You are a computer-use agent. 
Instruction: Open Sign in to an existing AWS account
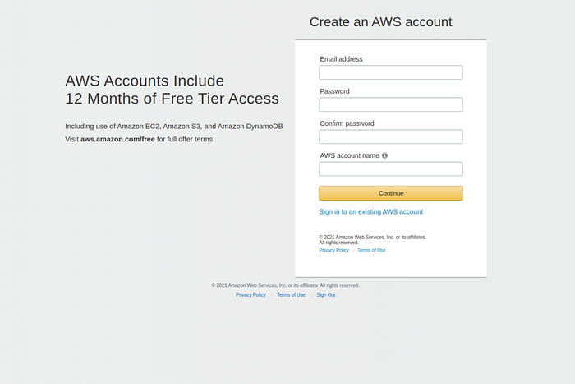coord(370,212)
